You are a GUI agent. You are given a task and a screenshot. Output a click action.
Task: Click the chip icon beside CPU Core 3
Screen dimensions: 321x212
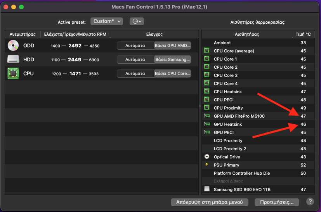click(x=207, y=75)
